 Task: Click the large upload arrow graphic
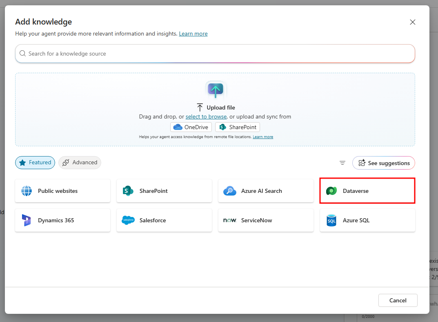(216, 90)
